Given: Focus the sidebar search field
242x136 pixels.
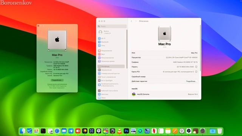Looking at the screenshot, I should pyautogui.click(x=112, y=26).
